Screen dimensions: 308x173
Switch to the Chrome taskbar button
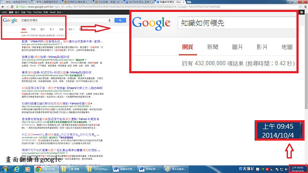(x=46, y=169)
